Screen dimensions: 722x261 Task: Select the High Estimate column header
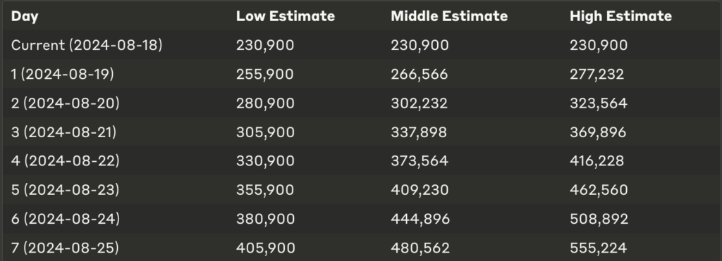620,16
